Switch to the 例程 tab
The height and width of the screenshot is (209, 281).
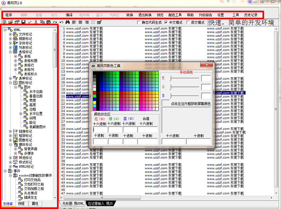pos(21,203)
